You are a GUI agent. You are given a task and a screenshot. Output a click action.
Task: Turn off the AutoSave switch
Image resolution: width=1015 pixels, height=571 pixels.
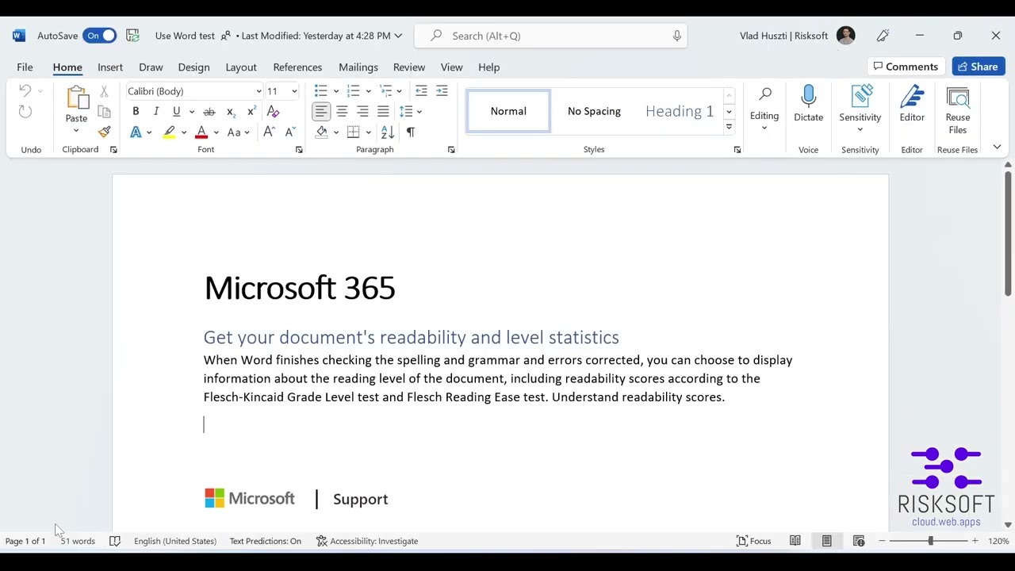coord(101,36)
